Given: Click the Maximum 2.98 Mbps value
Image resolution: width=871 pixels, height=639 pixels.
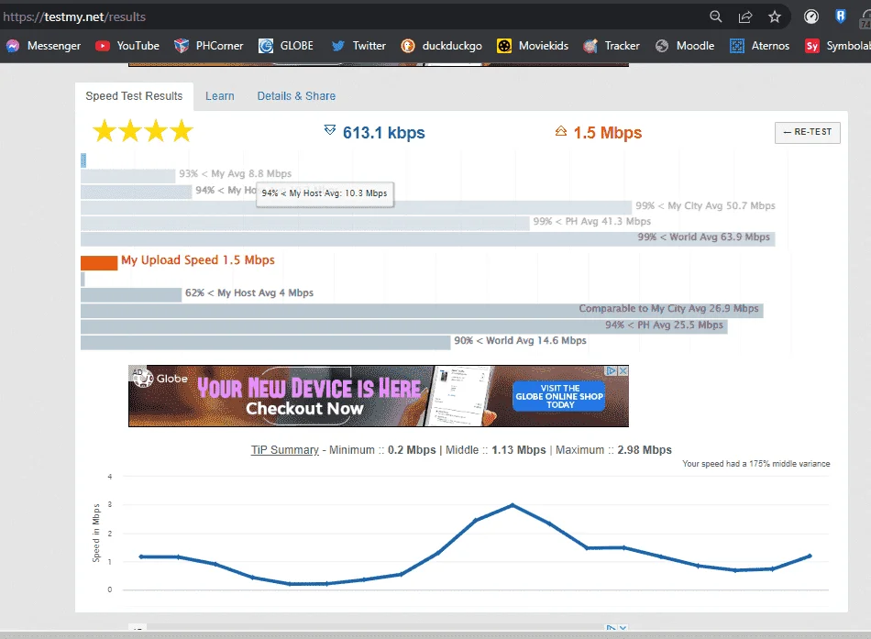Looking at the screenshot, I should pos(645,449).
